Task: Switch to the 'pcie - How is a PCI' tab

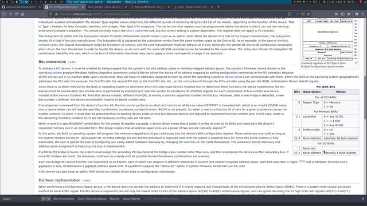Action: point(193,7)
